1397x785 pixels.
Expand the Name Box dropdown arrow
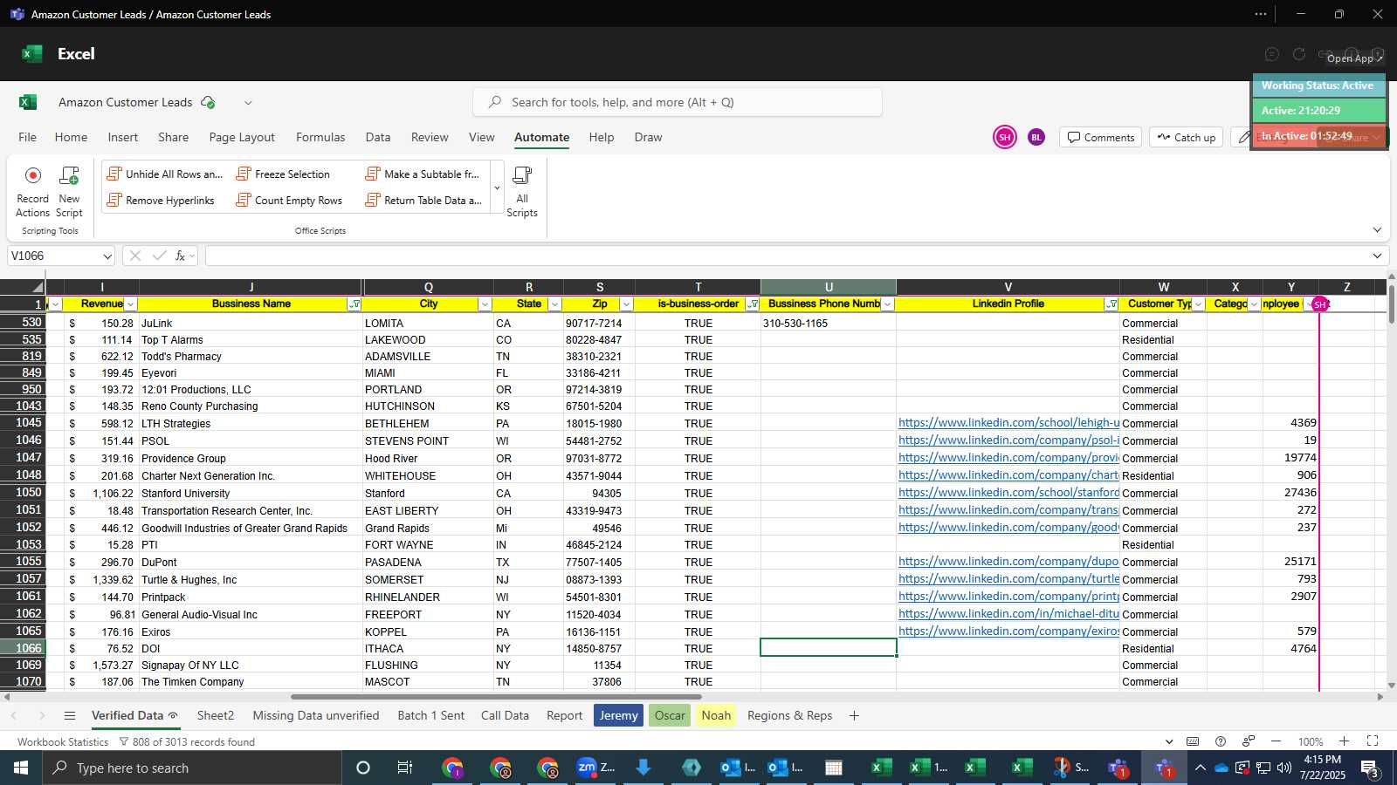click(x=107, y=256)
